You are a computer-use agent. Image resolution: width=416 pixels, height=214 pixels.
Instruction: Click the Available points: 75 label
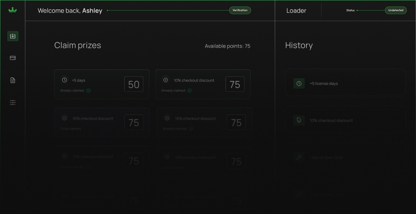[227, 46]
